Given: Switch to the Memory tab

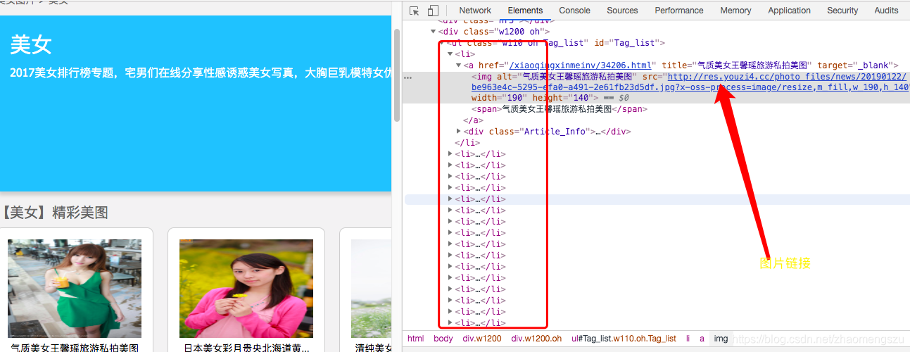Looking at the screenshot, I should coord(735,11).
